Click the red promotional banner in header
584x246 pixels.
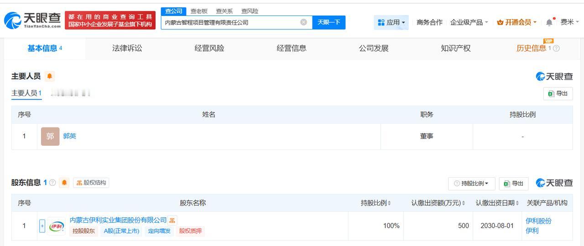[x=110, y=20]
